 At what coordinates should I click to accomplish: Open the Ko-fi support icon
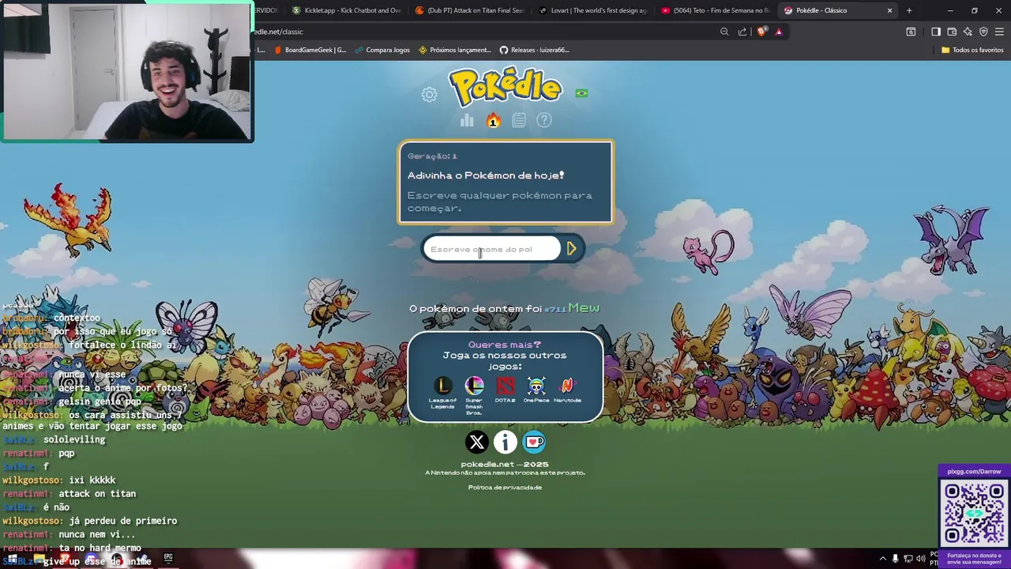pyautogui.click(x=534, y=442)
